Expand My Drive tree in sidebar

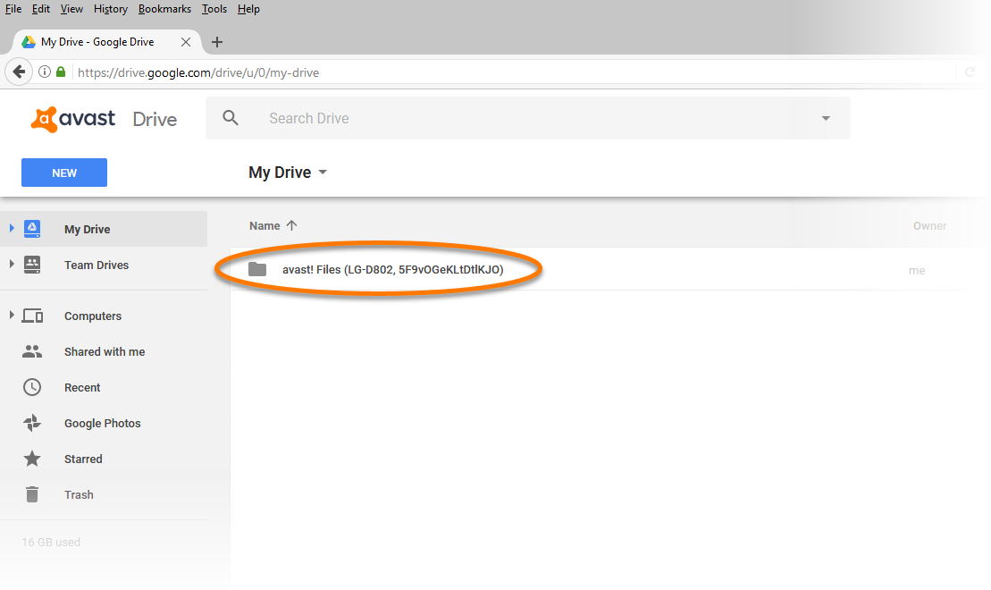[x=12, y=228]
